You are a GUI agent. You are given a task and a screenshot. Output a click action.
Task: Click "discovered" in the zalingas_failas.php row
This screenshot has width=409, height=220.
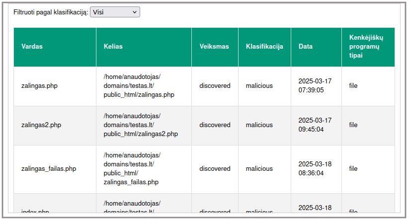point(215,169)
